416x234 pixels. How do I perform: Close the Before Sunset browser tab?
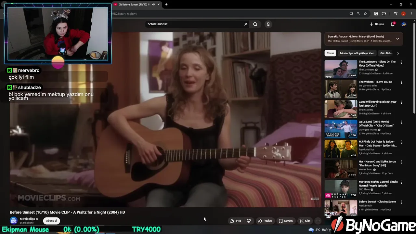click(159, 4)
